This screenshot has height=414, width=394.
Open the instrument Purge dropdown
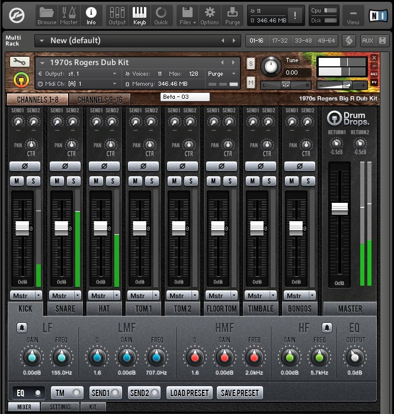[222, 74]
